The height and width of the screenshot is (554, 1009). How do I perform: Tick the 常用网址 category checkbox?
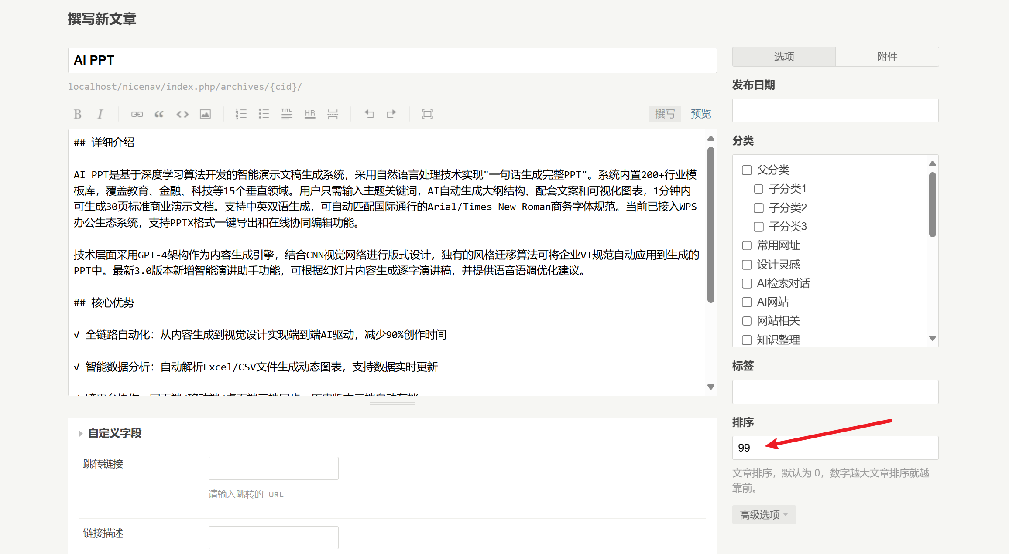747,246
